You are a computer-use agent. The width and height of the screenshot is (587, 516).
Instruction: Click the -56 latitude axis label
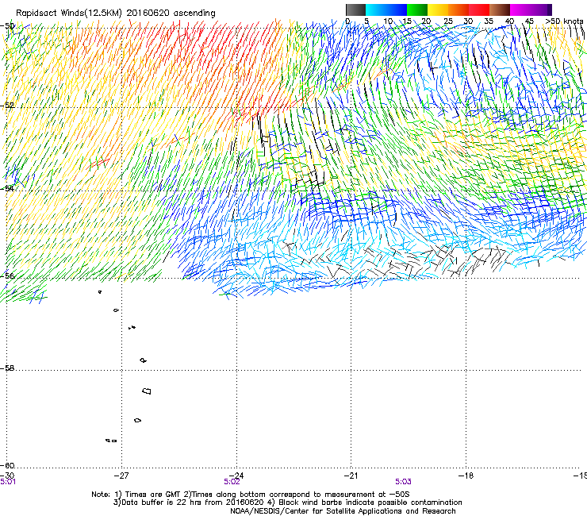tap(8, 275)
